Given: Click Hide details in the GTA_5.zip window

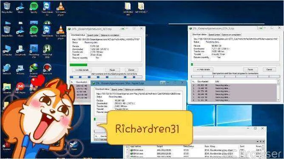Looking at the screenshot, I should coord(203,70).
